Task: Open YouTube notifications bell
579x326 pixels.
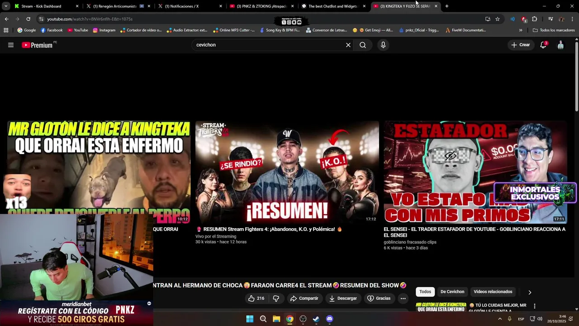Action: pos(543,45)
